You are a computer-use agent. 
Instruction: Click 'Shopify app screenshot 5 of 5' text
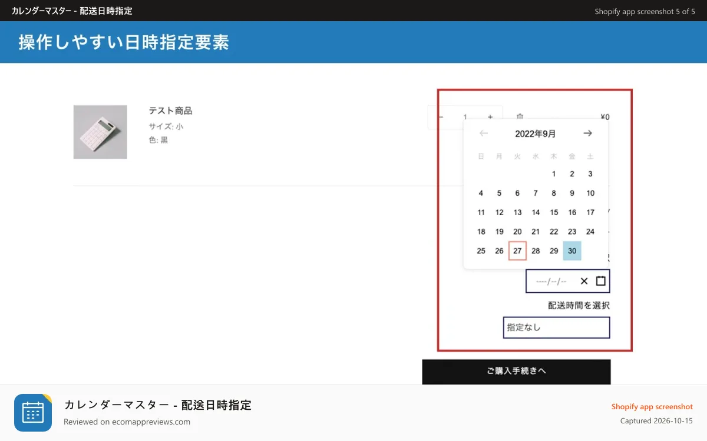pos(645,11)
